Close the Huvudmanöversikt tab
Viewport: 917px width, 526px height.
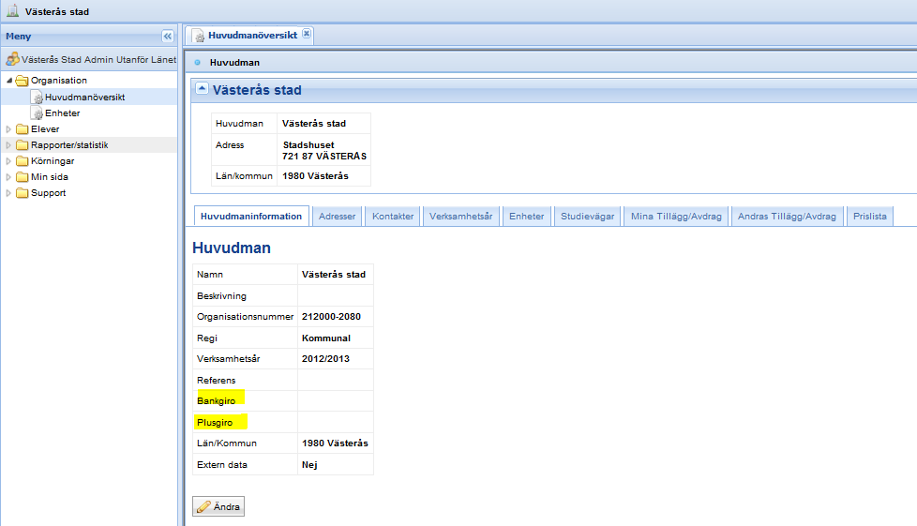[x=307, y=34]
